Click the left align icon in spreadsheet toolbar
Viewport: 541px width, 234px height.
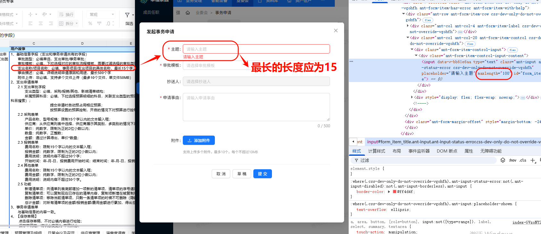tap(30, 23)
